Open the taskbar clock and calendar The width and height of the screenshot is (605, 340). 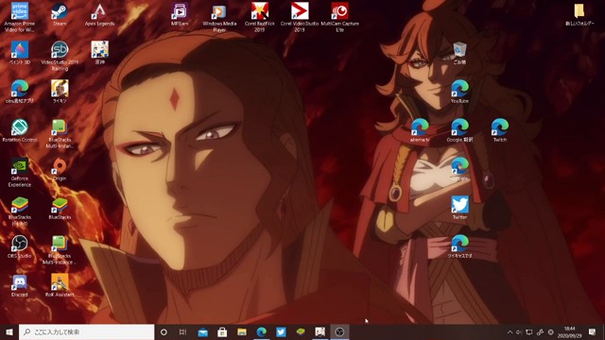(569, 331)
